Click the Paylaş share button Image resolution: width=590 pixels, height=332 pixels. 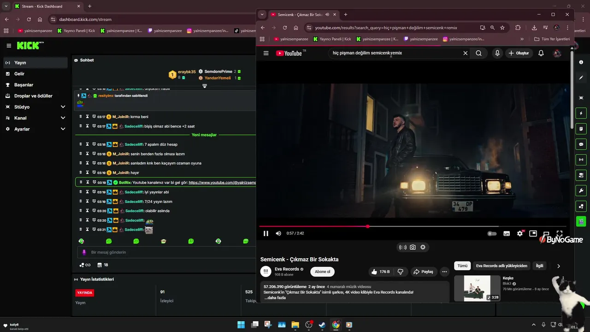[423, 272]
